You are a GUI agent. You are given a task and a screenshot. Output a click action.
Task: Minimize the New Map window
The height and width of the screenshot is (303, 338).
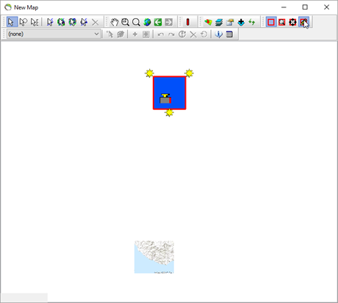pyautogui.click(x=284, y=7)
